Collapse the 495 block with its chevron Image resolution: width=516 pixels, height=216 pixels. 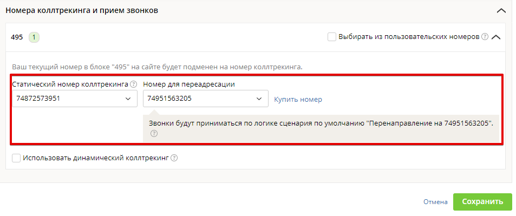(x=496, y=37)
